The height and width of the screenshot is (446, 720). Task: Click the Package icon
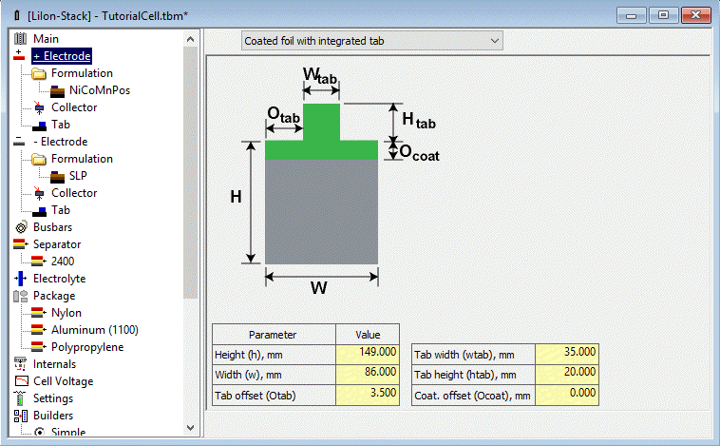[x=20, y=296]
